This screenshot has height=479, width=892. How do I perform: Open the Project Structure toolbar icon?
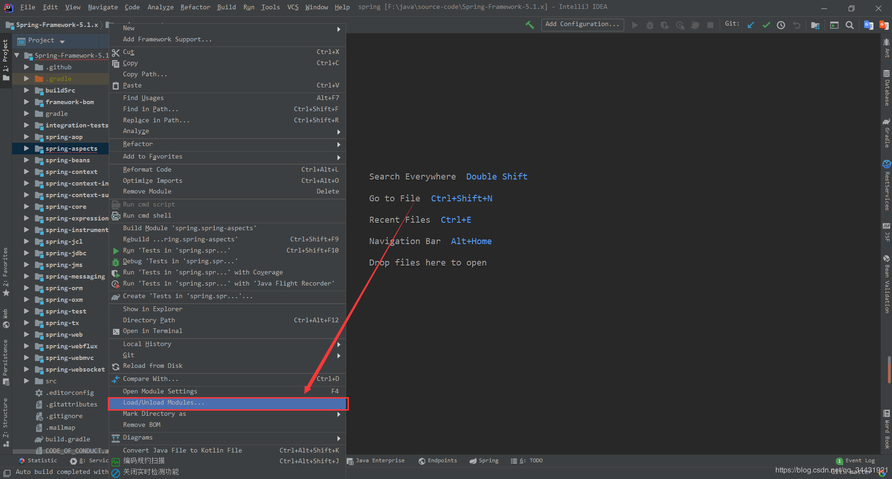pos(815,25)
